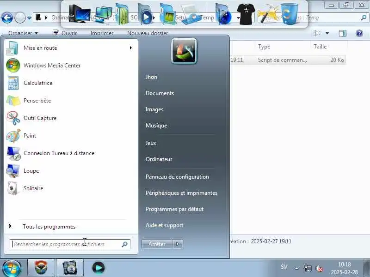This screenshot has height=277, width=370.
Task: Open the globe folder dock icon
Action: coord(222,15)
